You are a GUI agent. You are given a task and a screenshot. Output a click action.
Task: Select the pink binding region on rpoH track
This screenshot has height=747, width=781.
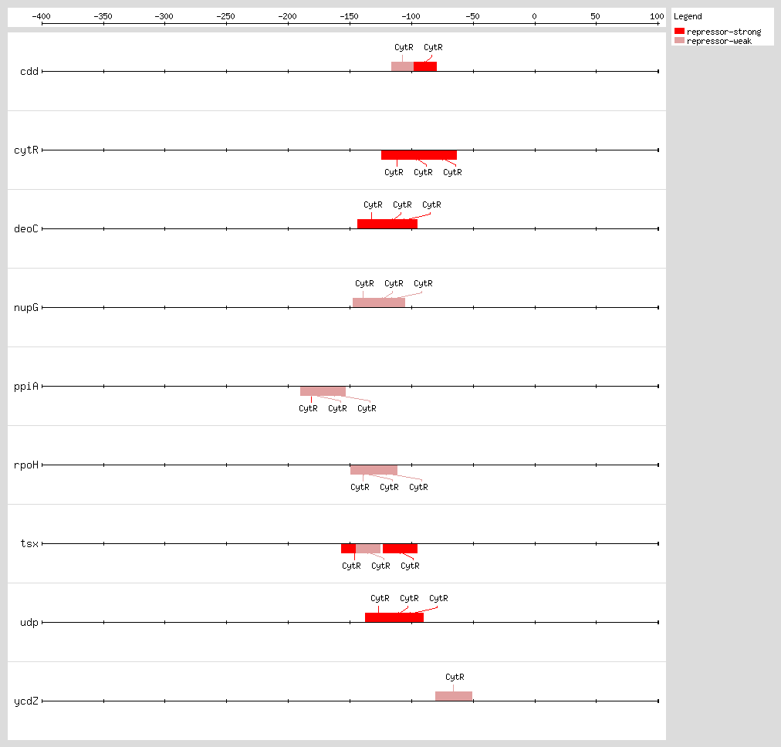374,470
